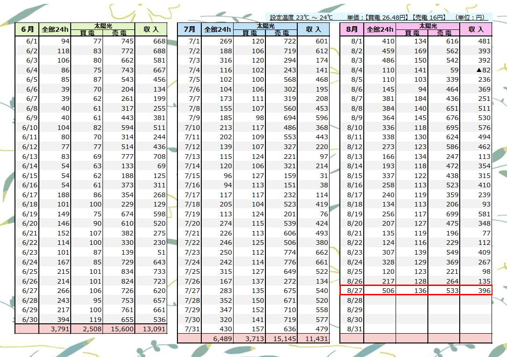Click the June 全館24h total 3,791

pyautogui.click(x=55, y=329)
